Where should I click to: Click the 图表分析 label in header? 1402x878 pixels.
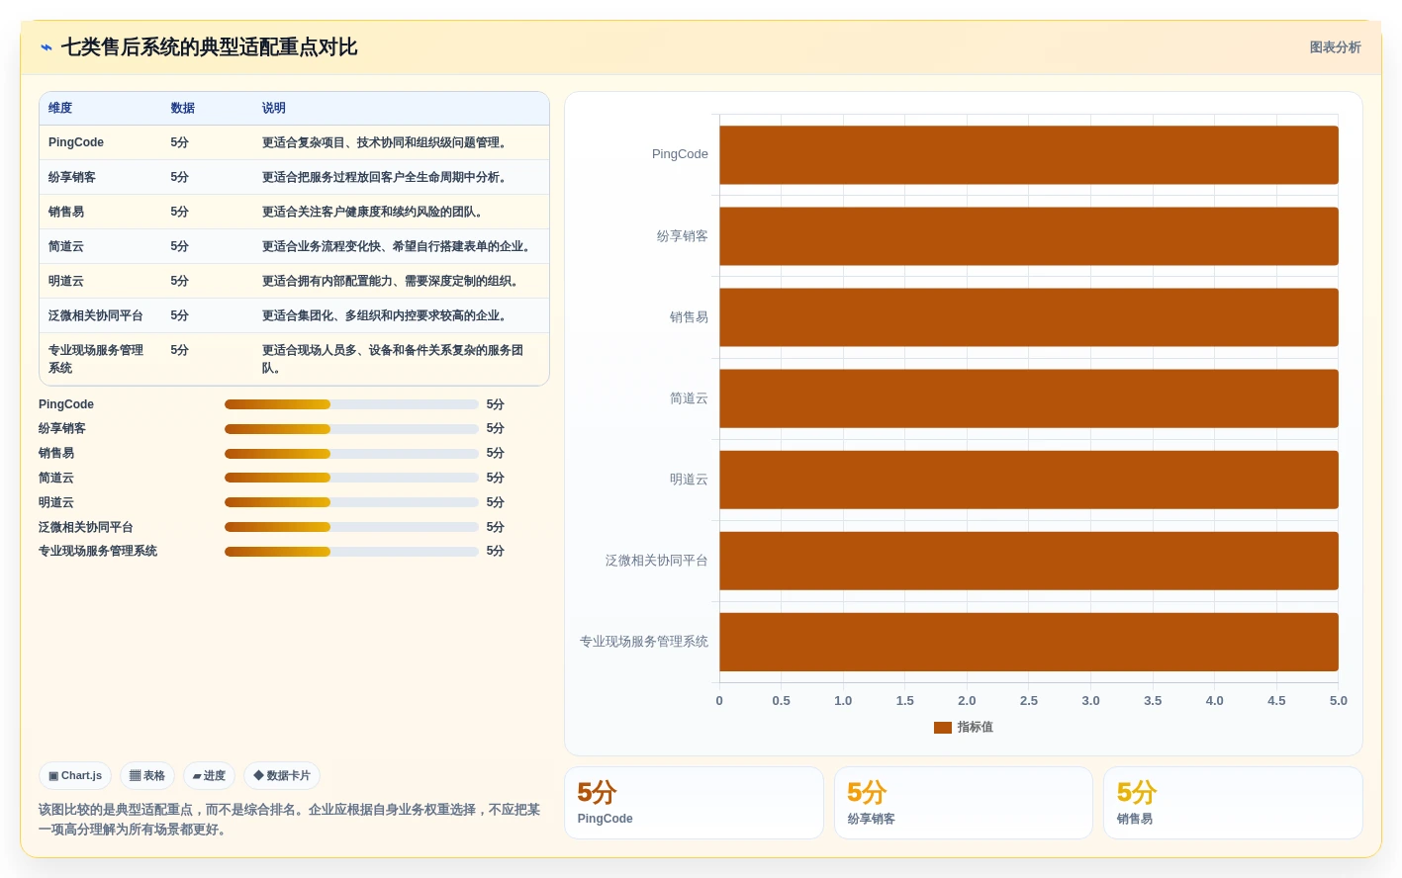1335,47
